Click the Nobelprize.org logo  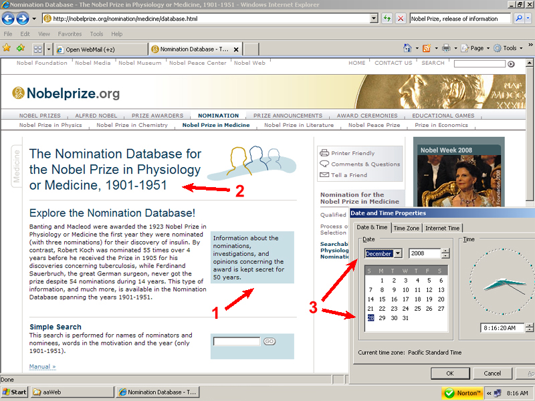tap(66, 93)
